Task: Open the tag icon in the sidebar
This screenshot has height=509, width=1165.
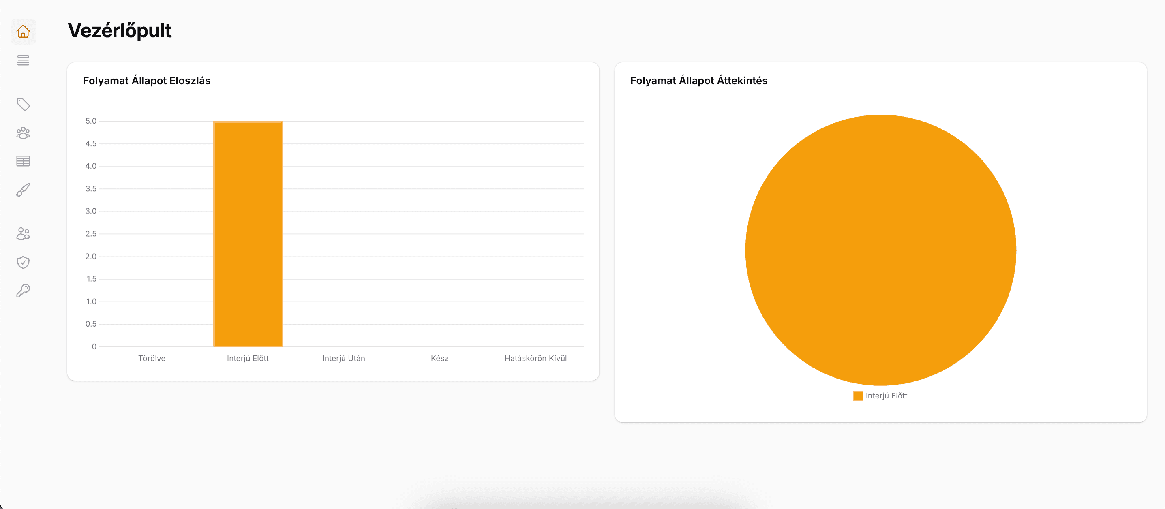Action: pos(23,105)
